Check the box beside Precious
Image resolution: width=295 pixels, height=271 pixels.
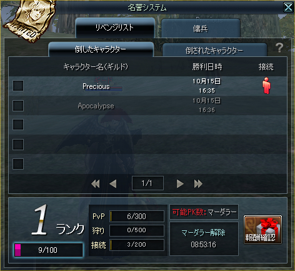coord(18,86)
